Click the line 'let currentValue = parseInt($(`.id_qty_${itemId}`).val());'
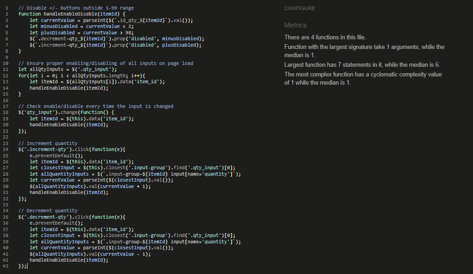This screenshot has height=274, width=473. click(111, 20)
